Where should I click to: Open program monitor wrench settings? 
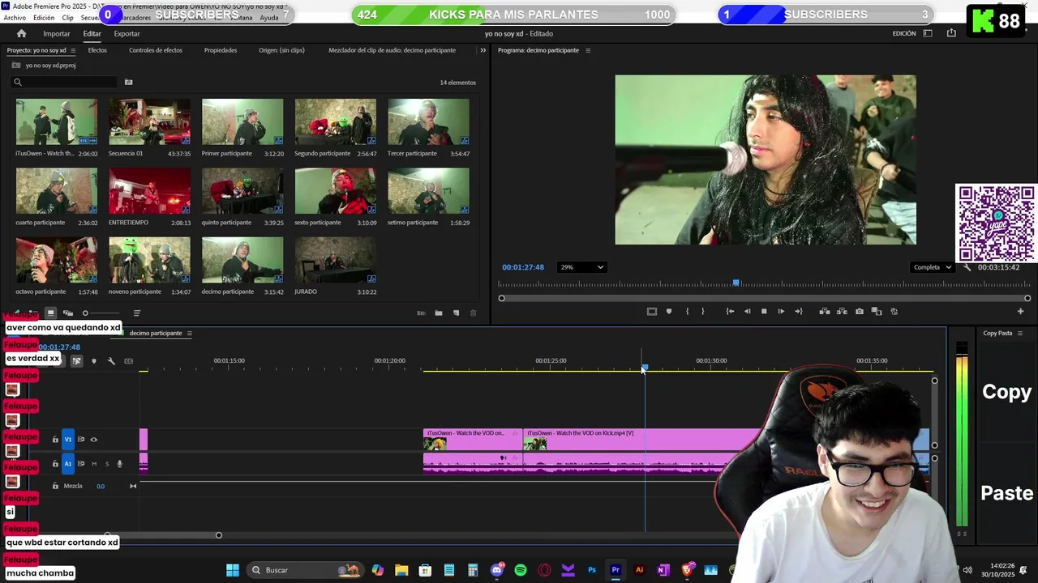click(967, 267)
